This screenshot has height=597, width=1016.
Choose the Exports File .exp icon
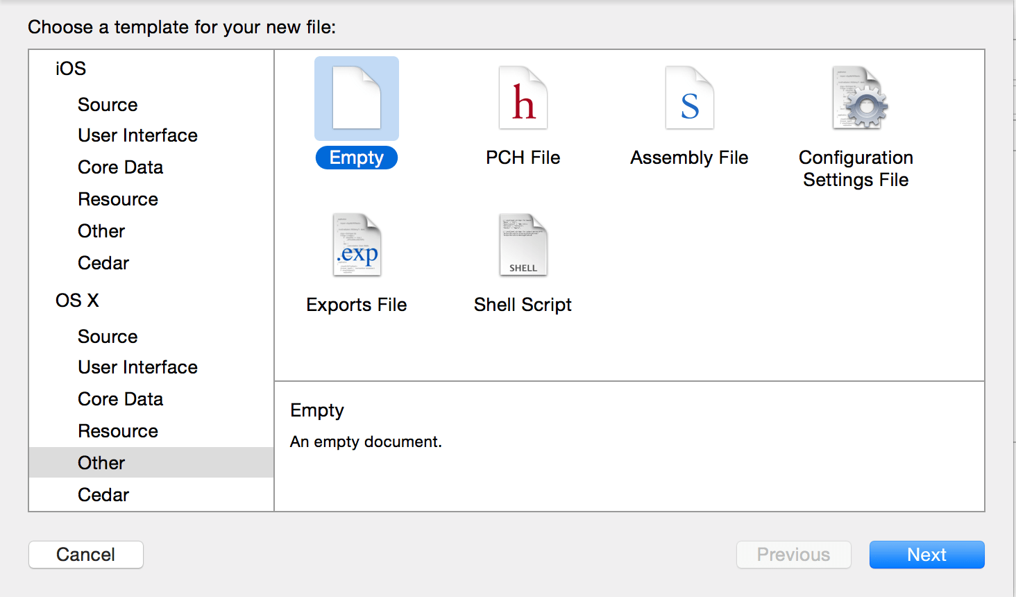[x=357, y=245]
